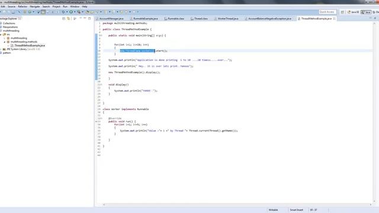Select the Collections project
This screenshot has height=213, width=379.
[9, 24]
